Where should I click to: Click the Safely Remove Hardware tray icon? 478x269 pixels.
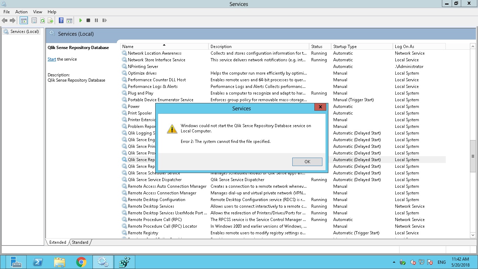[403, 262]
